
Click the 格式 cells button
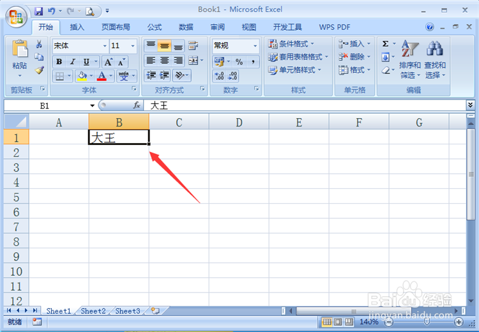pos(354,70)
